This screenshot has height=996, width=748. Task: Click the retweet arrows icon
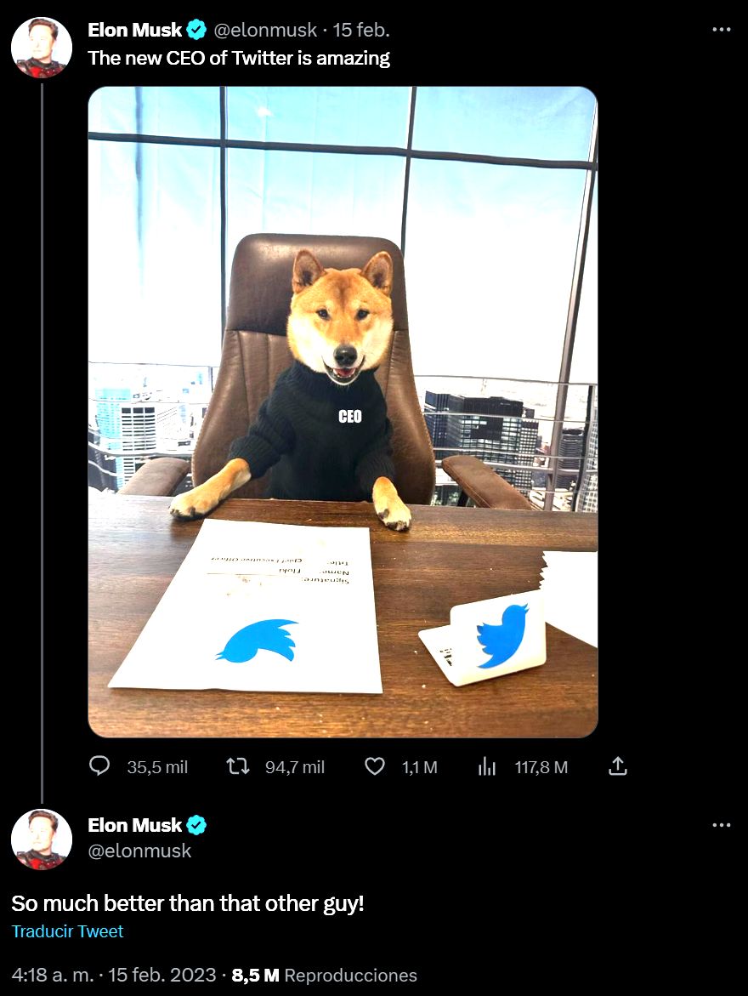[x=238, y=766]
